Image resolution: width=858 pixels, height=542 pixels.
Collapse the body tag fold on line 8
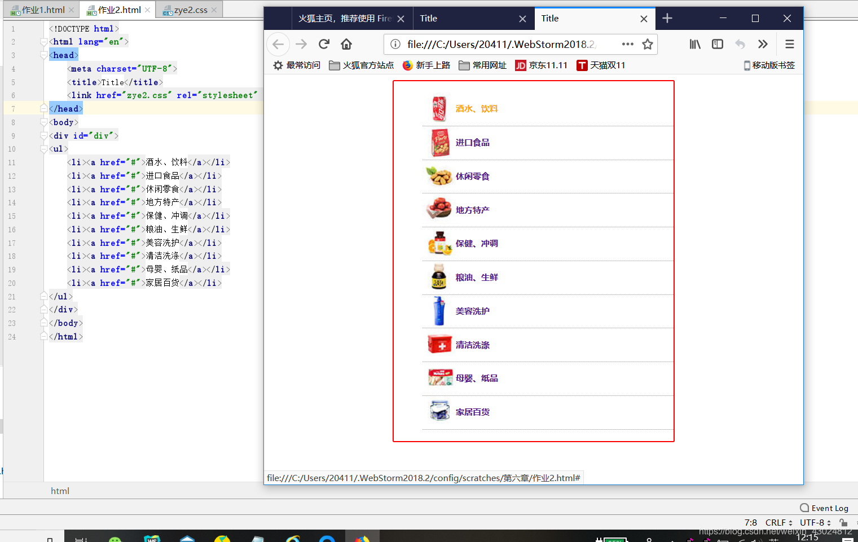click(44, 122)
